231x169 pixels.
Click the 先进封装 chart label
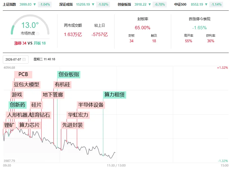(72, 125)
